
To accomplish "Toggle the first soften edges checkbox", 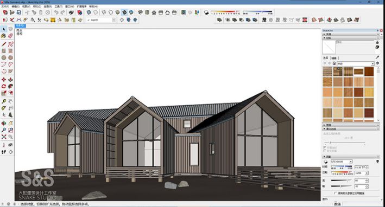I will tap(325, 148).
